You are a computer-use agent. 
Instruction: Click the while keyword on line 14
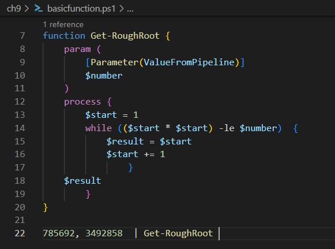(x=99, y=128)
